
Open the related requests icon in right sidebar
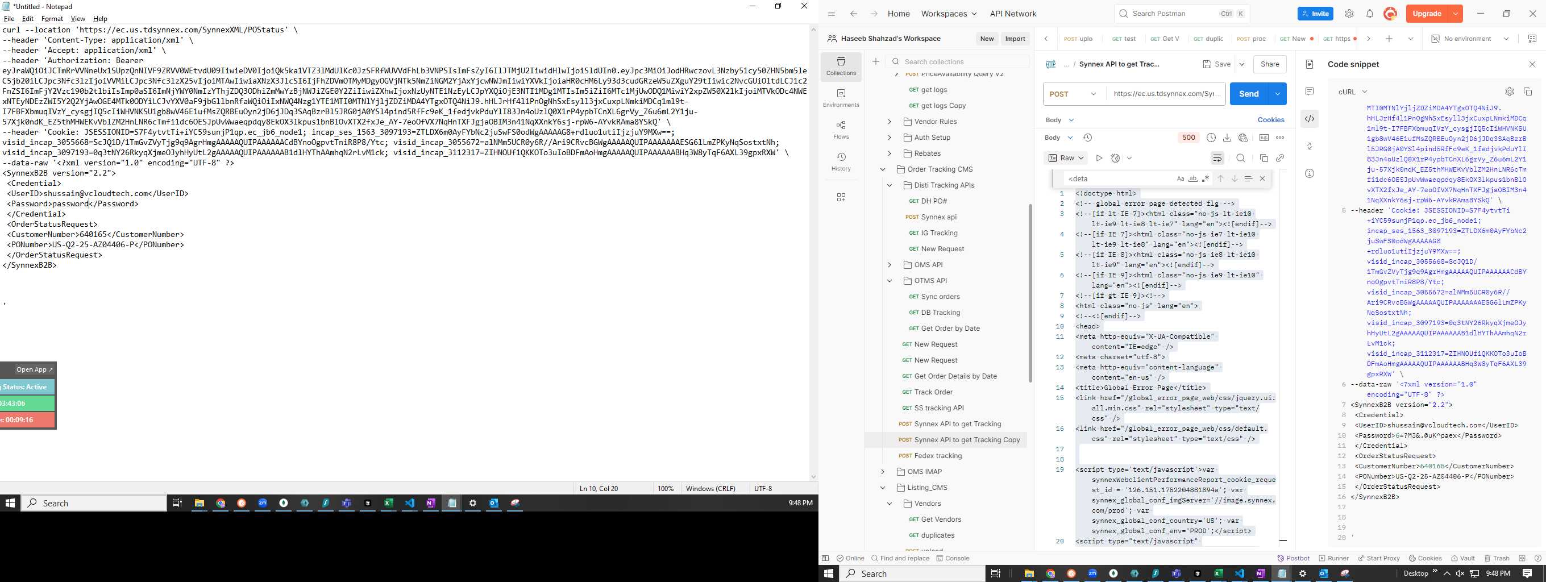[1310, 146]
